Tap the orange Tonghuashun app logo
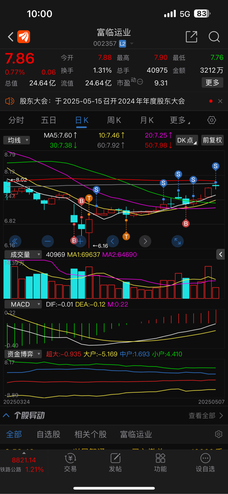 pyautogui.click(x=24, y=37)
